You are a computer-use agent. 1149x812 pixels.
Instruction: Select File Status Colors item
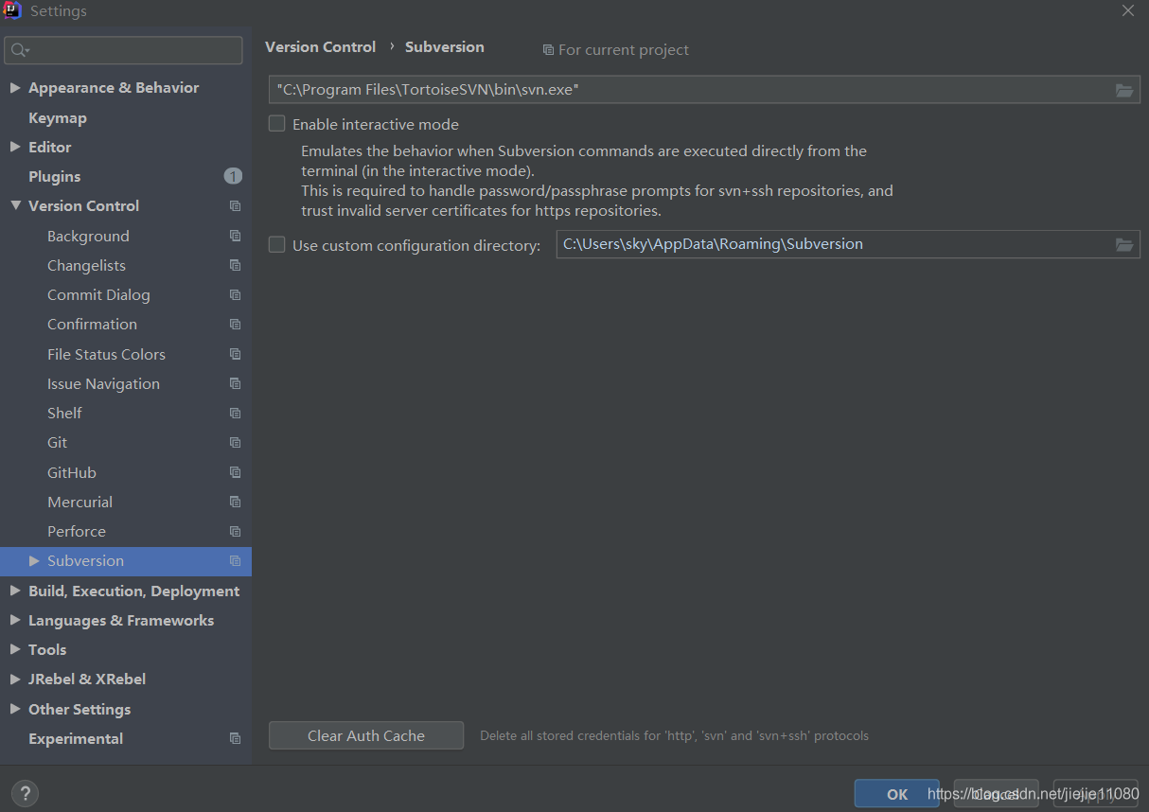[106, 354]
